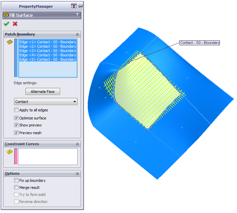The width and height of the screenshot is (237, 213).
Task: Collapse the Patch Boundary section
Action: pos(77,34)
